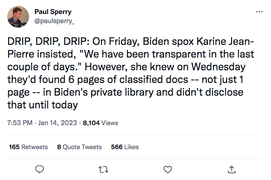This screenshot has height=180, width=271.
Task: Click the tweet text starting DRIP, DRIP, DRIP
Action: pyautogui.click(x=131, y=73)
